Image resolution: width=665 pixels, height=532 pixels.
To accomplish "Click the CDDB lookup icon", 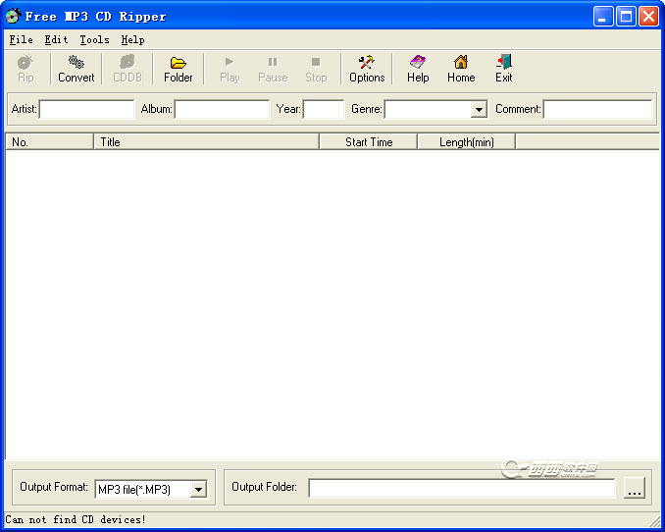I will click(128, 69).
